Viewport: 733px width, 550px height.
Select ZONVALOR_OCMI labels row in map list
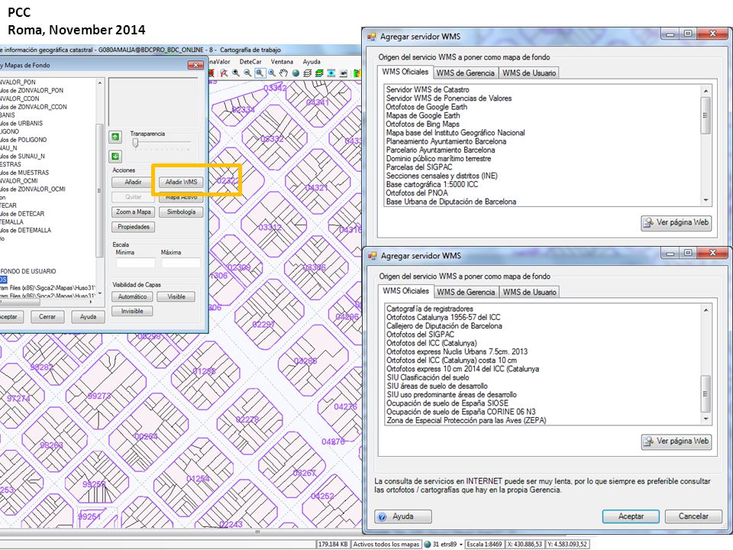click(x=33, y=189)
